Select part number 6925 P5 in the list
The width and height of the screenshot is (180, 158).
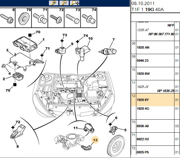coord(143,152)
